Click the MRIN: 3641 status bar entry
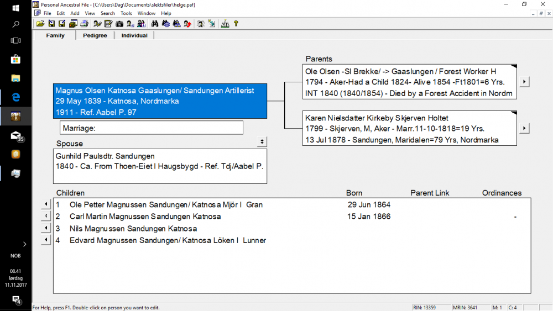 click(470, 308)
